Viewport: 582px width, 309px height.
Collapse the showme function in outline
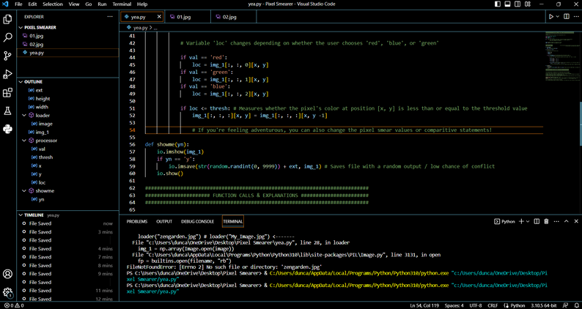coord(24,190)
